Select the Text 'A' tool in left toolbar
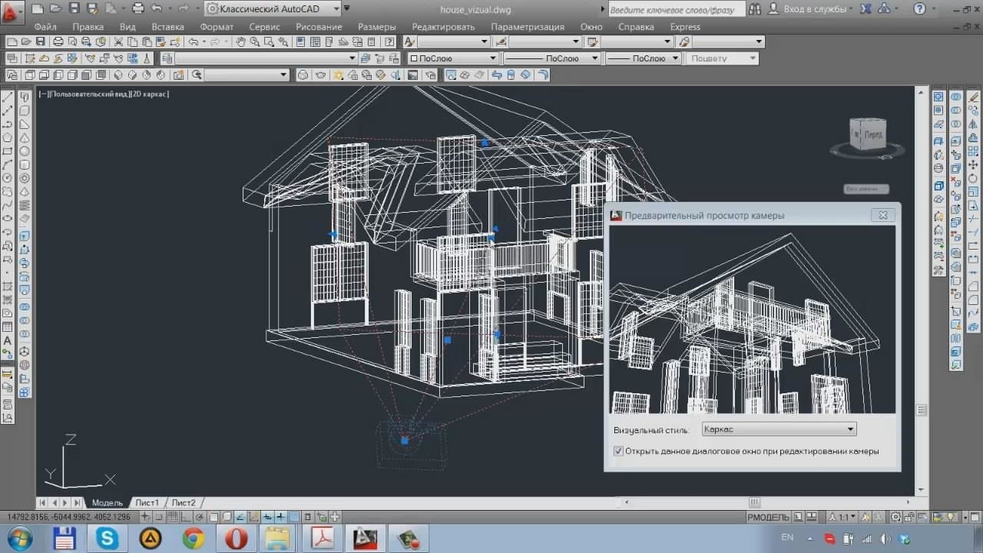The width and height of the screenshot is (983, 553). click(7, 340)
